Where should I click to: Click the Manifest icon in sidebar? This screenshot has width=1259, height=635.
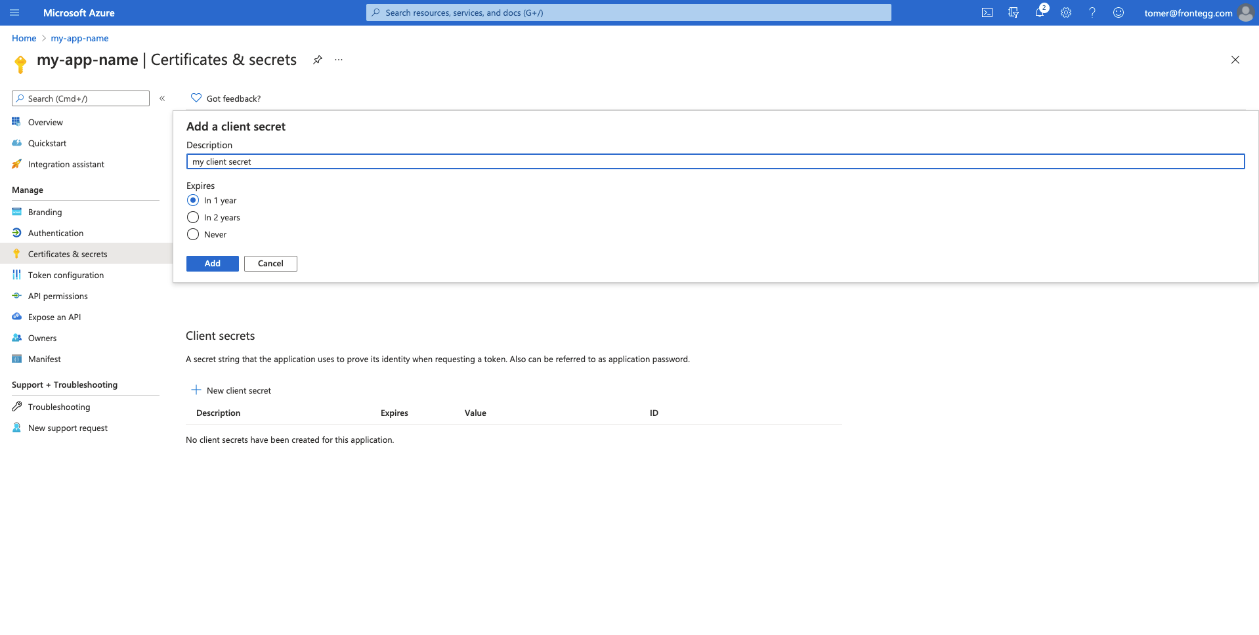(16, 359)
